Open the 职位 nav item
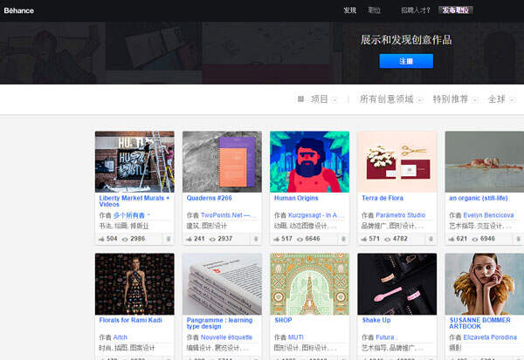This screenshot has height=360, width=524. coord(375,10)
